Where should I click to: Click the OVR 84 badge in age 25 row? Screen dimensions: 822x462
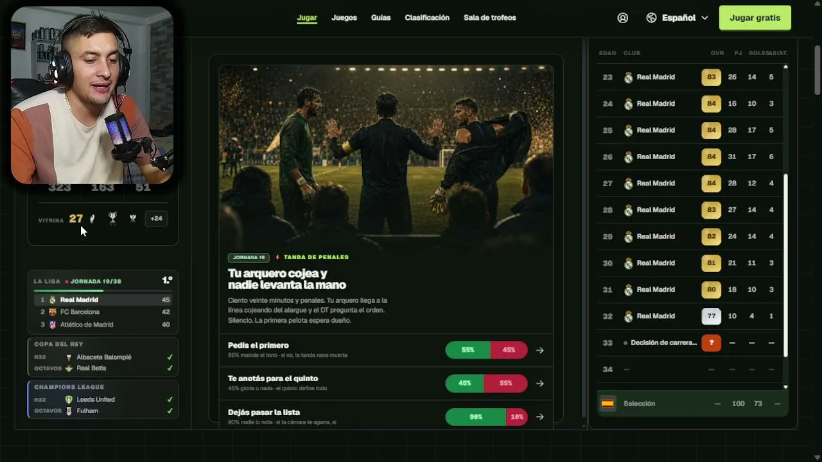711,130
